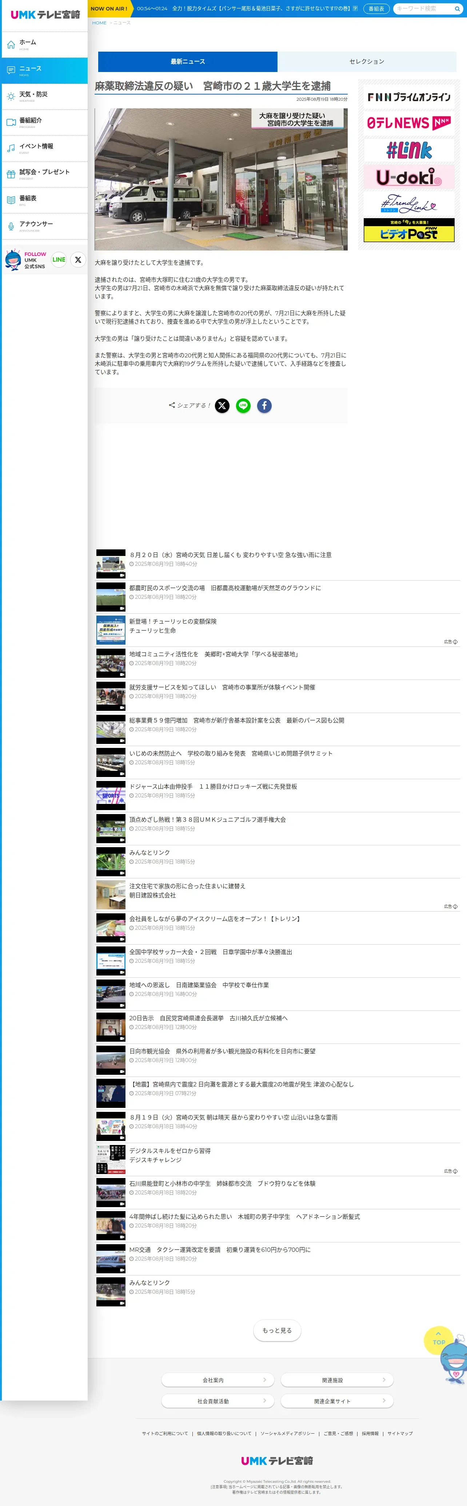Image resolution: width=467 pixels, height=1506 pixels.
Task: Click the news speech-bubble icon in sidebar
Action: click(11, 71)
